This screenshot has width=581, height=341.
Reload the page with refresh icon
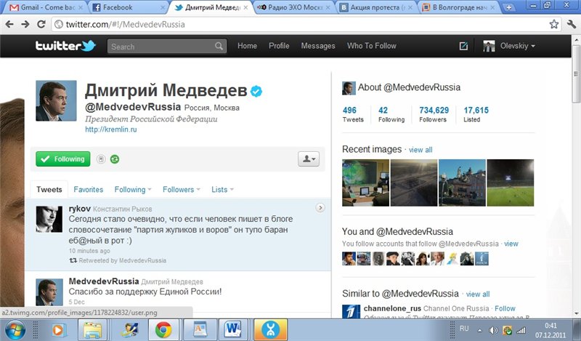pyautogui.click(x=41, y=25)
